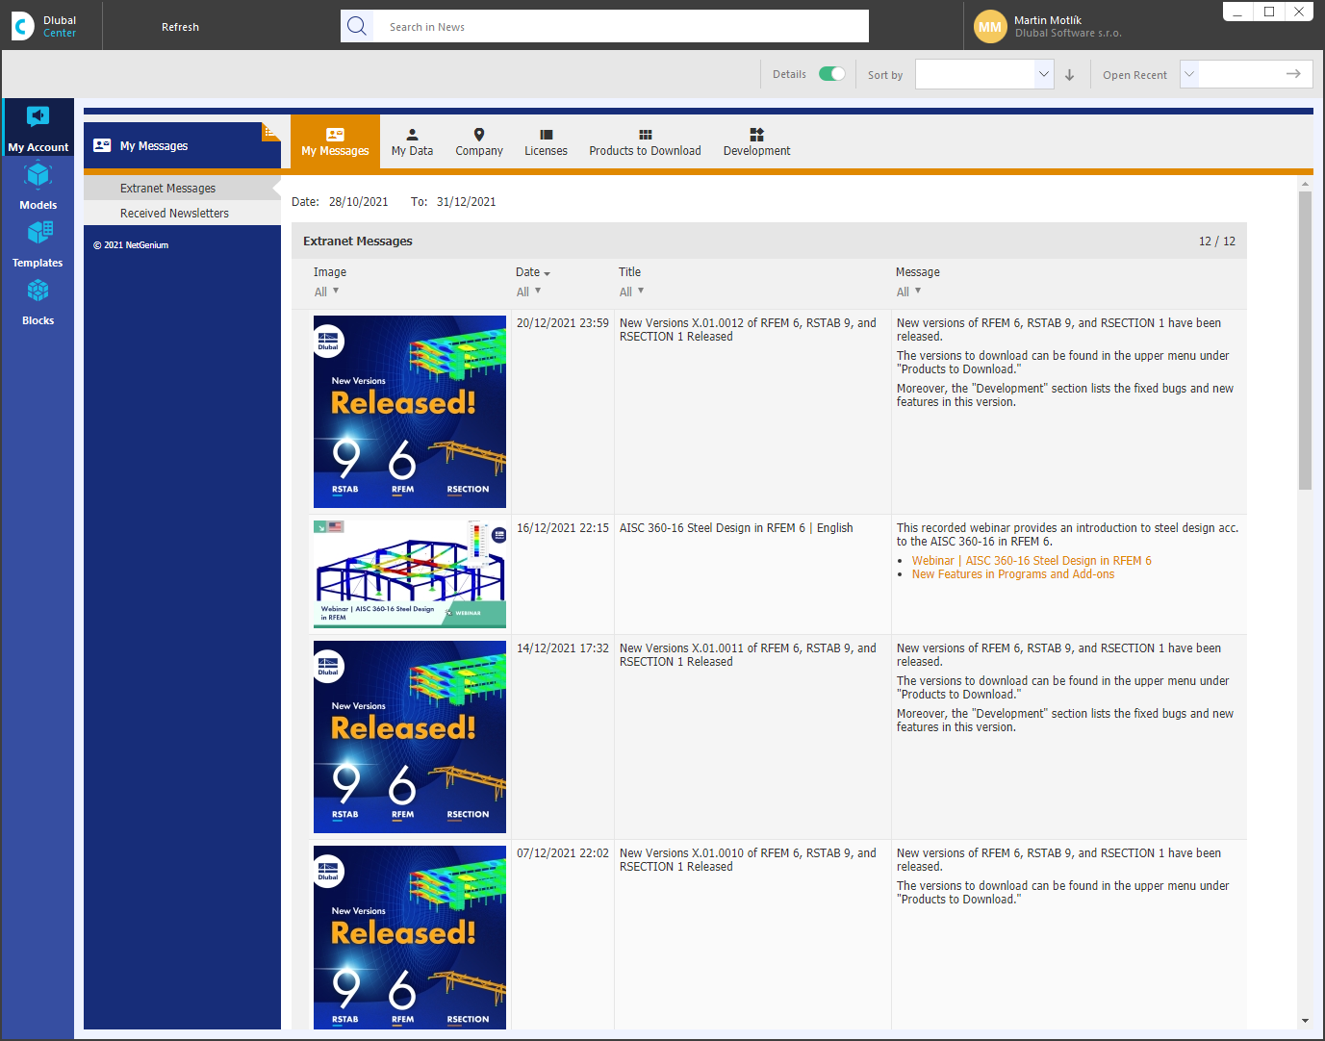Click the 31/12/2021 end date value

point(466,202)
